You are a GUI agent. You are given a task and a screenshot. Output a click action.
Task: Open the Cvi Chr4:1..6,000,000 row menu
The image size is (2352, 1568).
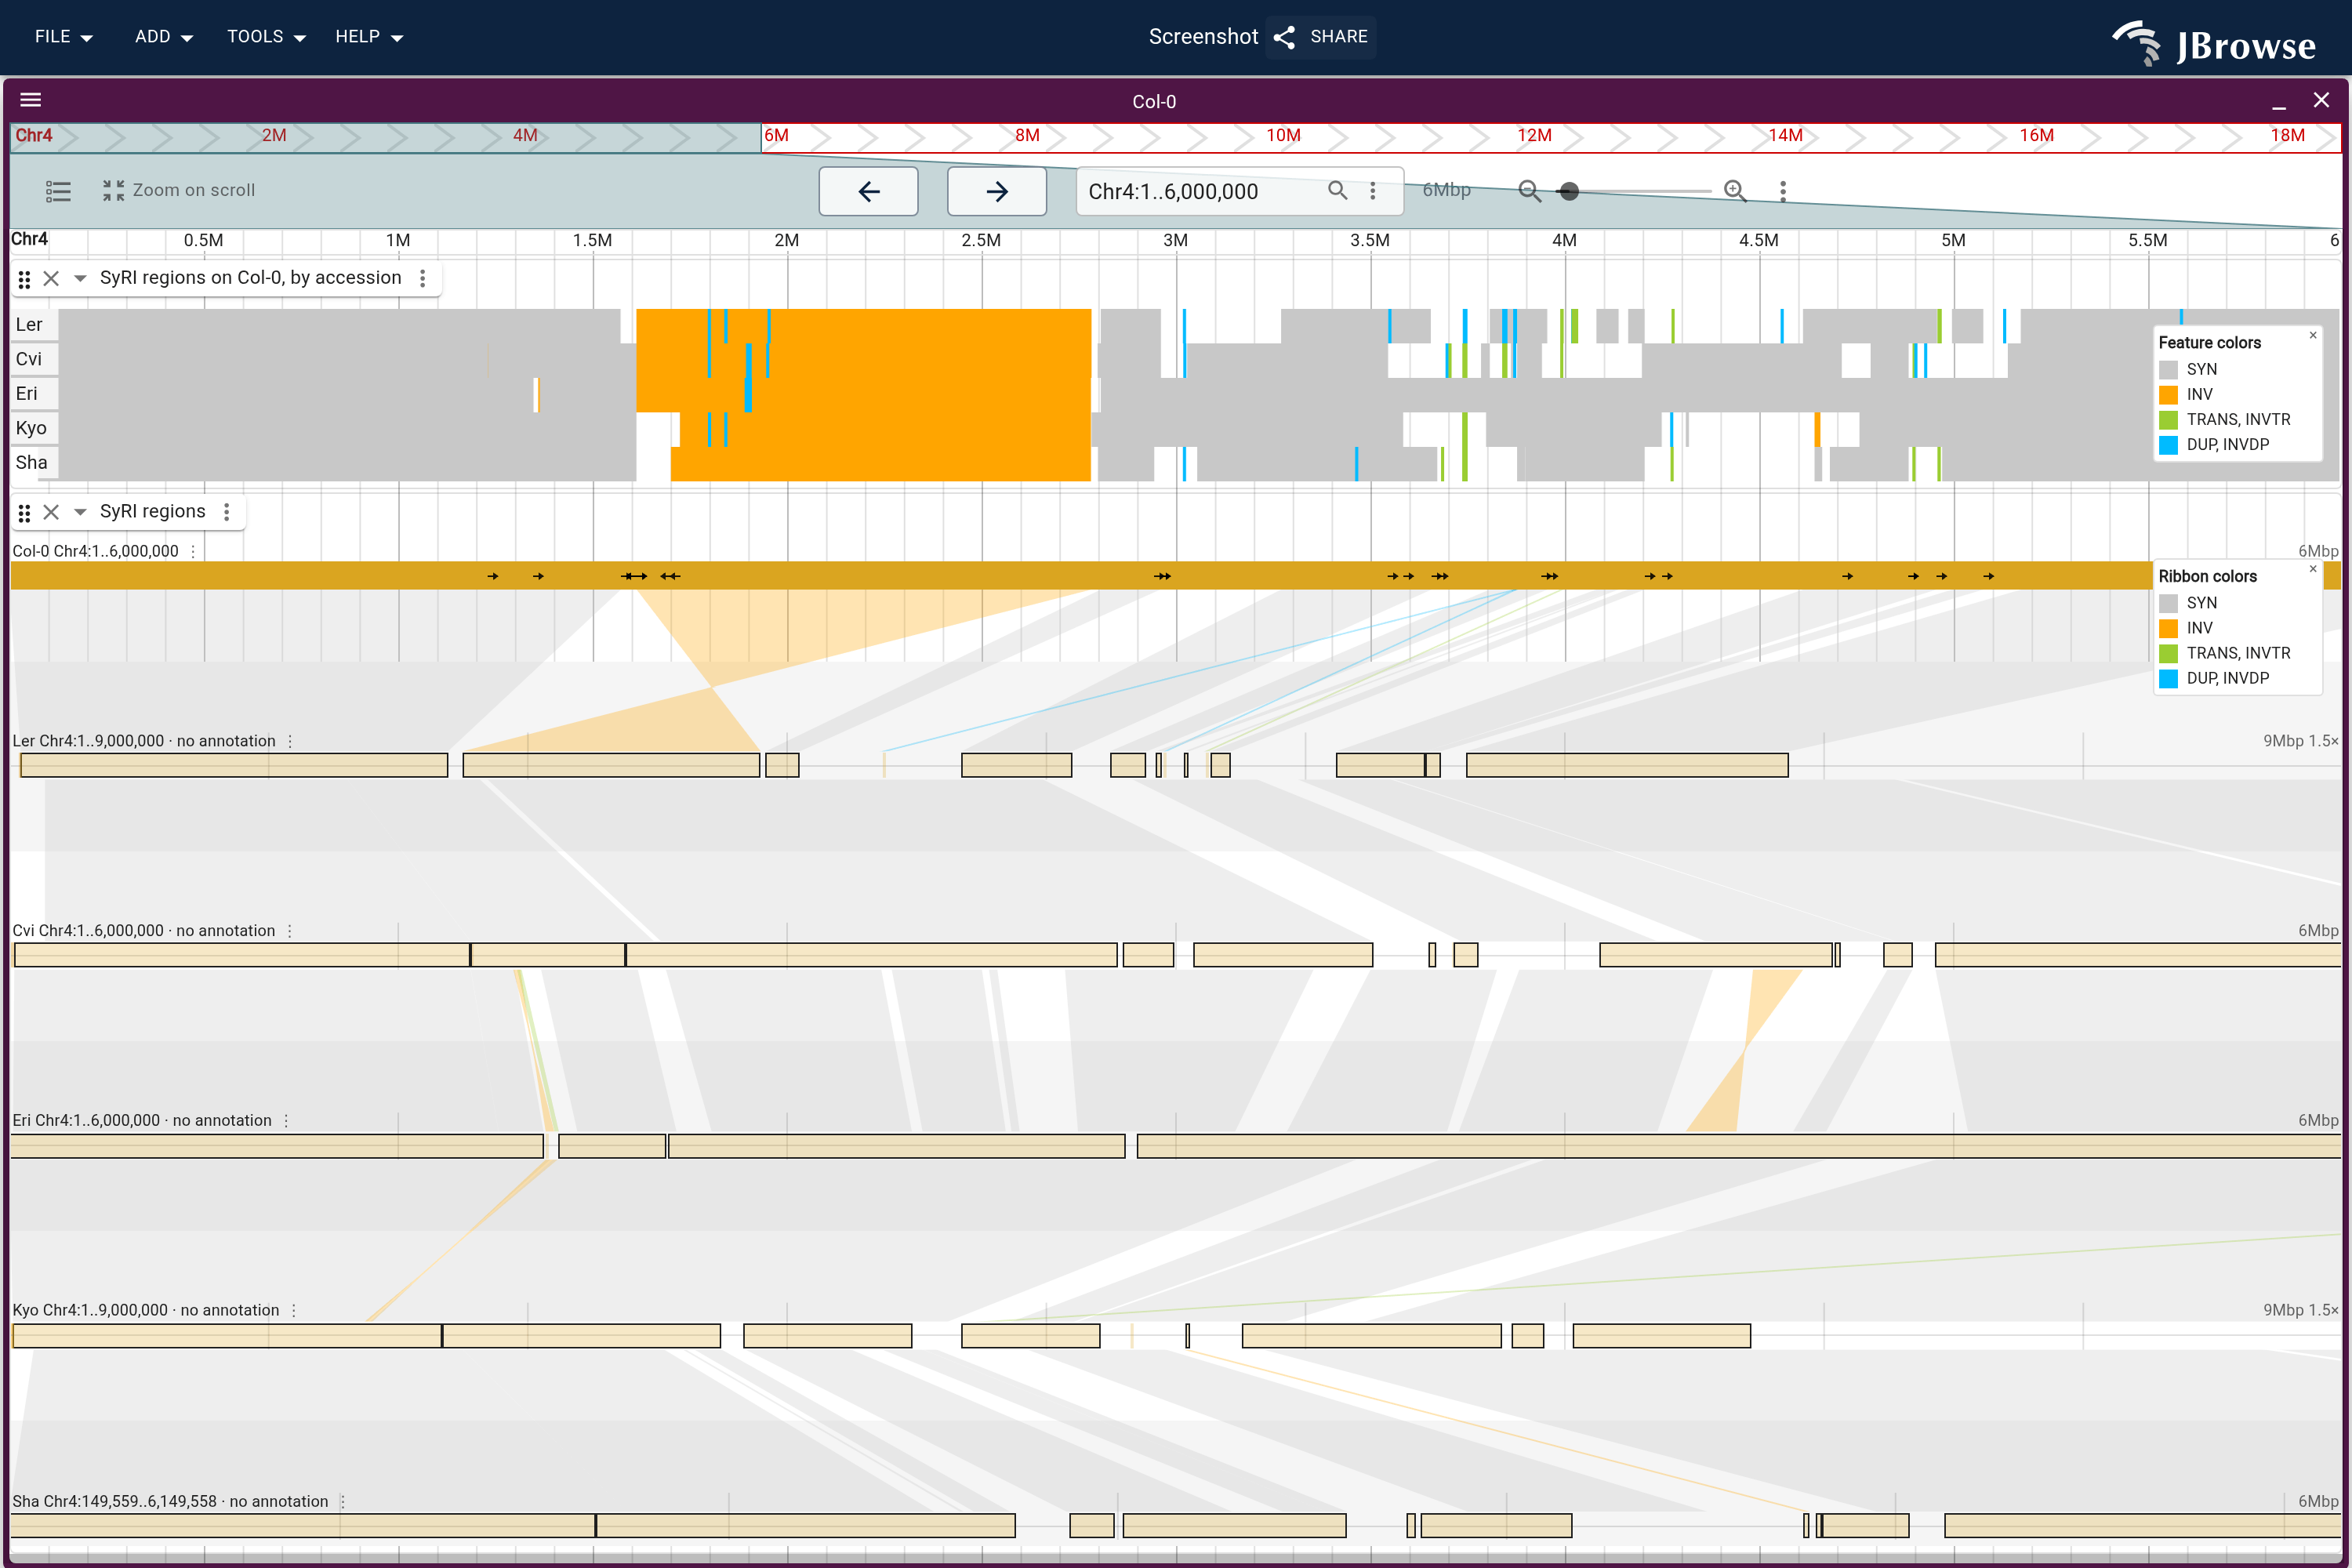click(290, 931)
